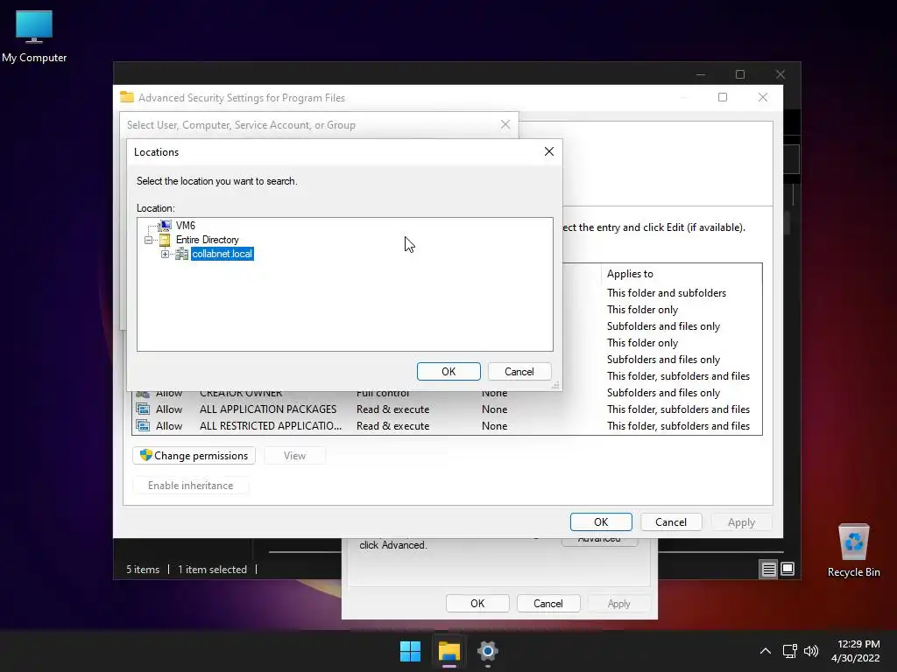Click the Advanced Security Settings folder title icon

click(127, 97)
